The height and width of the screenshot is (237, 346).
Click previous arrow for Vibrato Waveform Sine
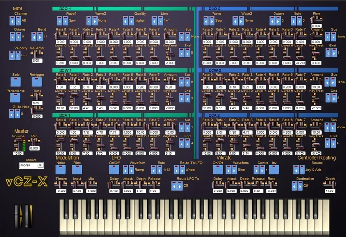(229, 170)
